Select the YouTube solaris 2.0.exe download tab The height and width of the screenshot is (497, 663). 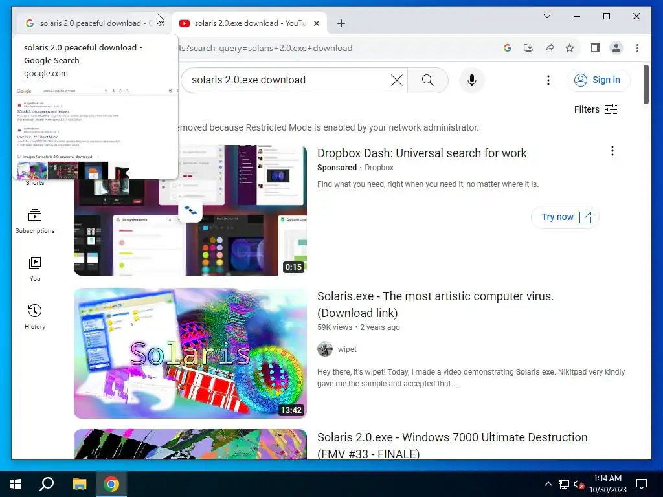pos(249,23)
